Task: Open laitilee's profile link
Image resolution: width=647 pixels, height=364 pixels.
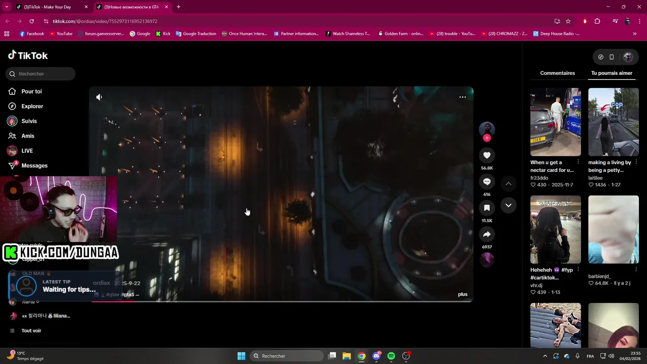Action: 595,178
